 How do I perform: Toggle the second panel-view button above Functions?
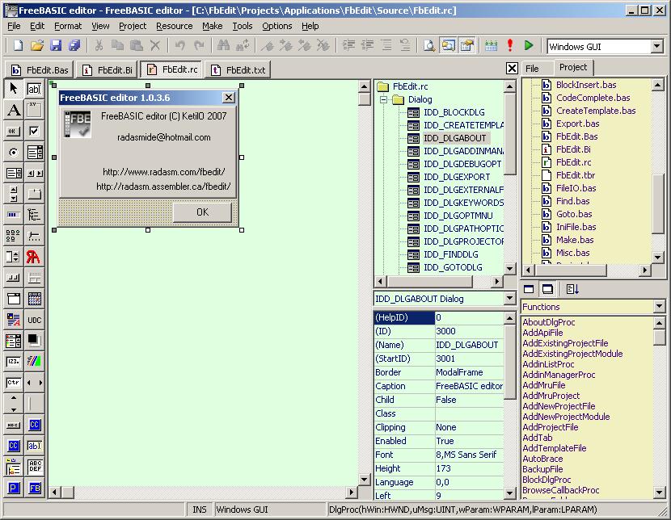pyautogui.click(x=547, y=289)
